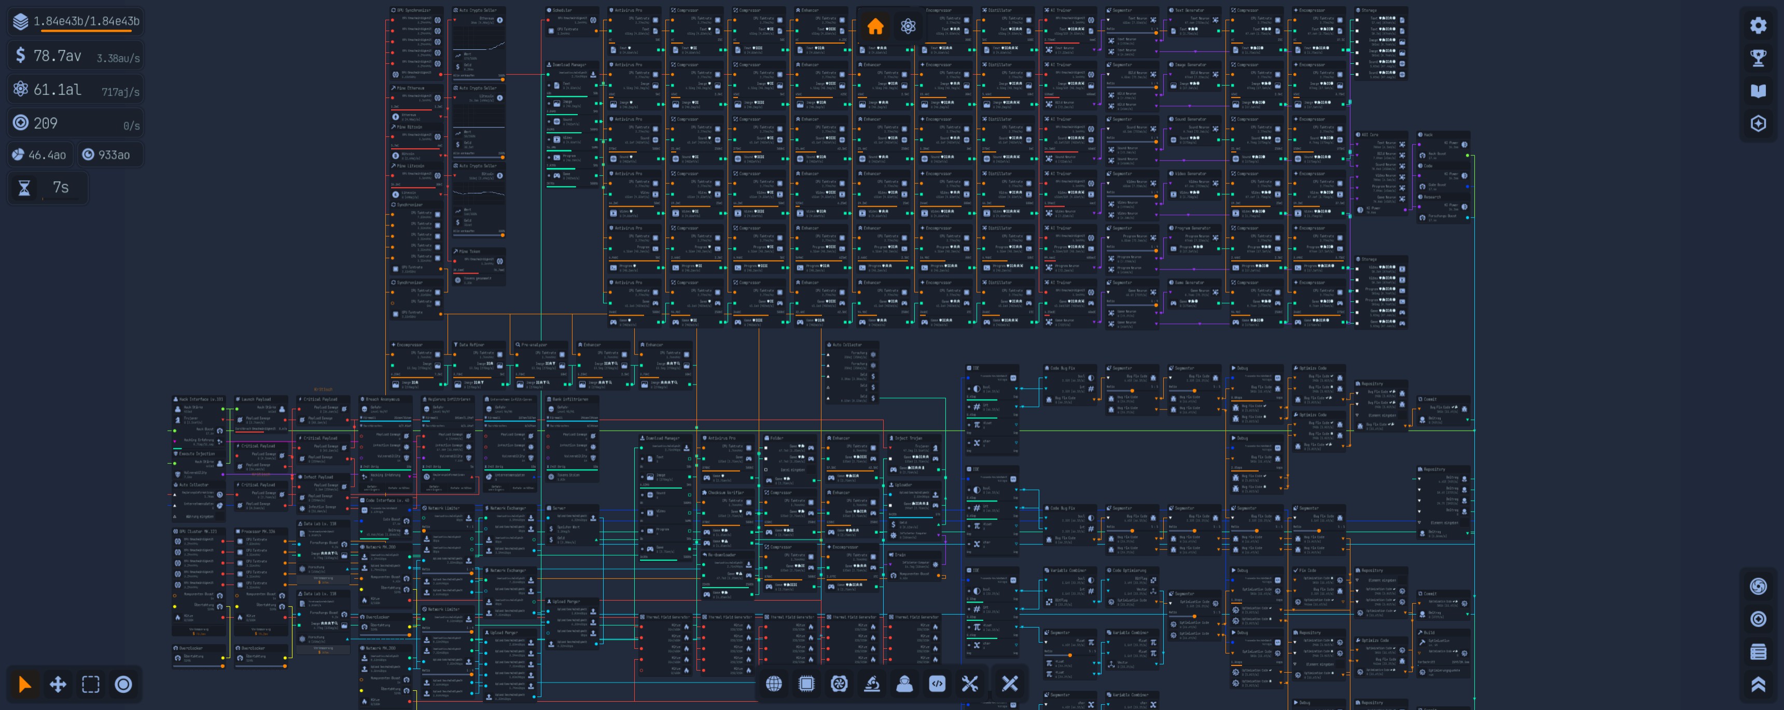Select the CPU chip category
The width and height of the screenshot is (1784, 710).
pos(806,684)
